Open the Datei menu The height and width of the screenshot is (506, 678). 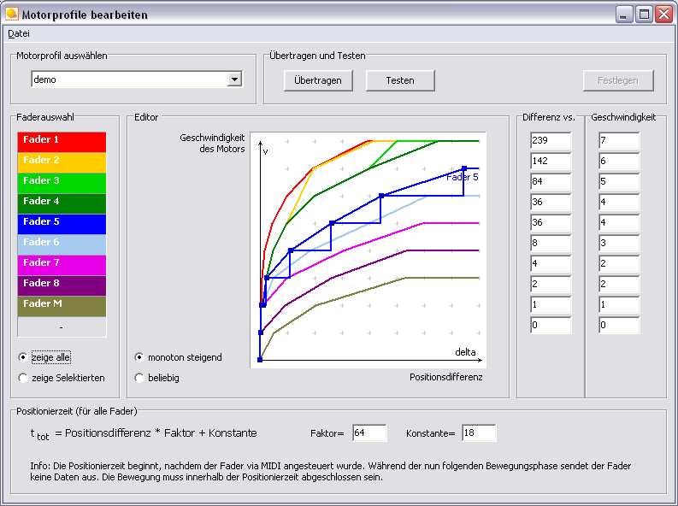18,33
